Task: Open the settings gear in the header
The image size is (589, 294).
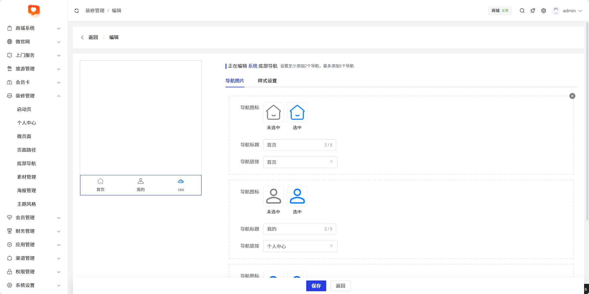Action: coord(543,11)
